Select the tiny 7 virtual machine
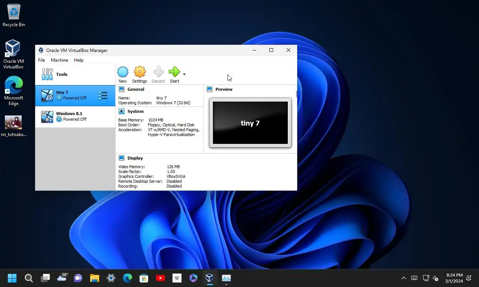 pos(75,95)
